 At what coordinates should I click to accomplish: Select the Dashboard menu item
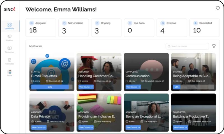[10, 26]
